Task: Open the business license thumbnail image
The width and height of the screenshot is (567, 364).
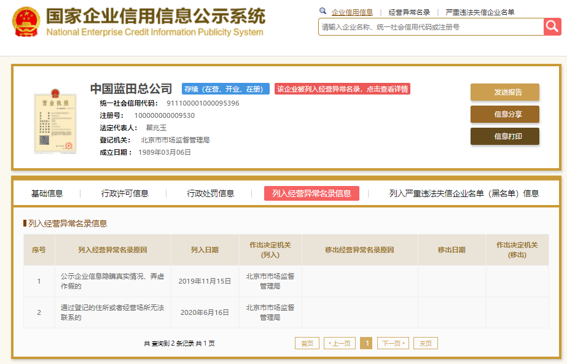Action: coord(55,121)
